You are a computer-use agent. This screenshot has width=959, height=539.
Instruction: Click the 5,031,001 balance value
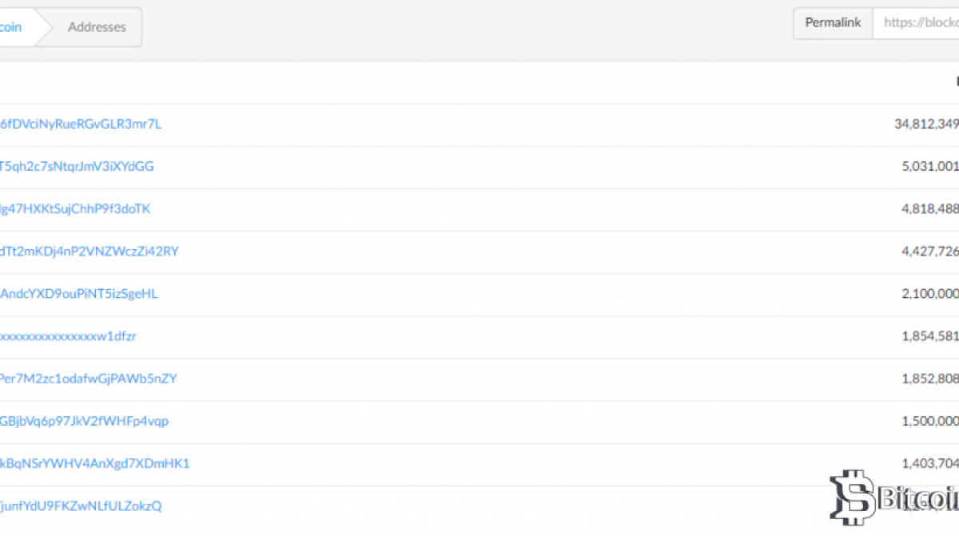pos(929,166)
